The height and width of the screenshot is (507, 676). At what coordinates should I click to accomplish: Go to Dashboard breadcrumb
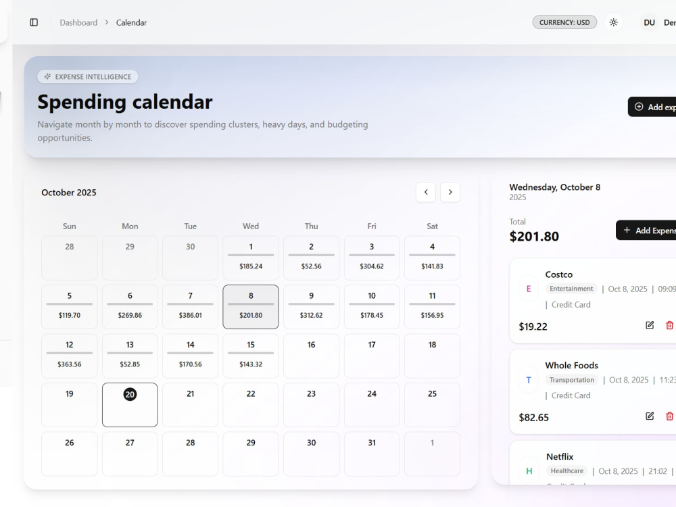pos(78,22)
